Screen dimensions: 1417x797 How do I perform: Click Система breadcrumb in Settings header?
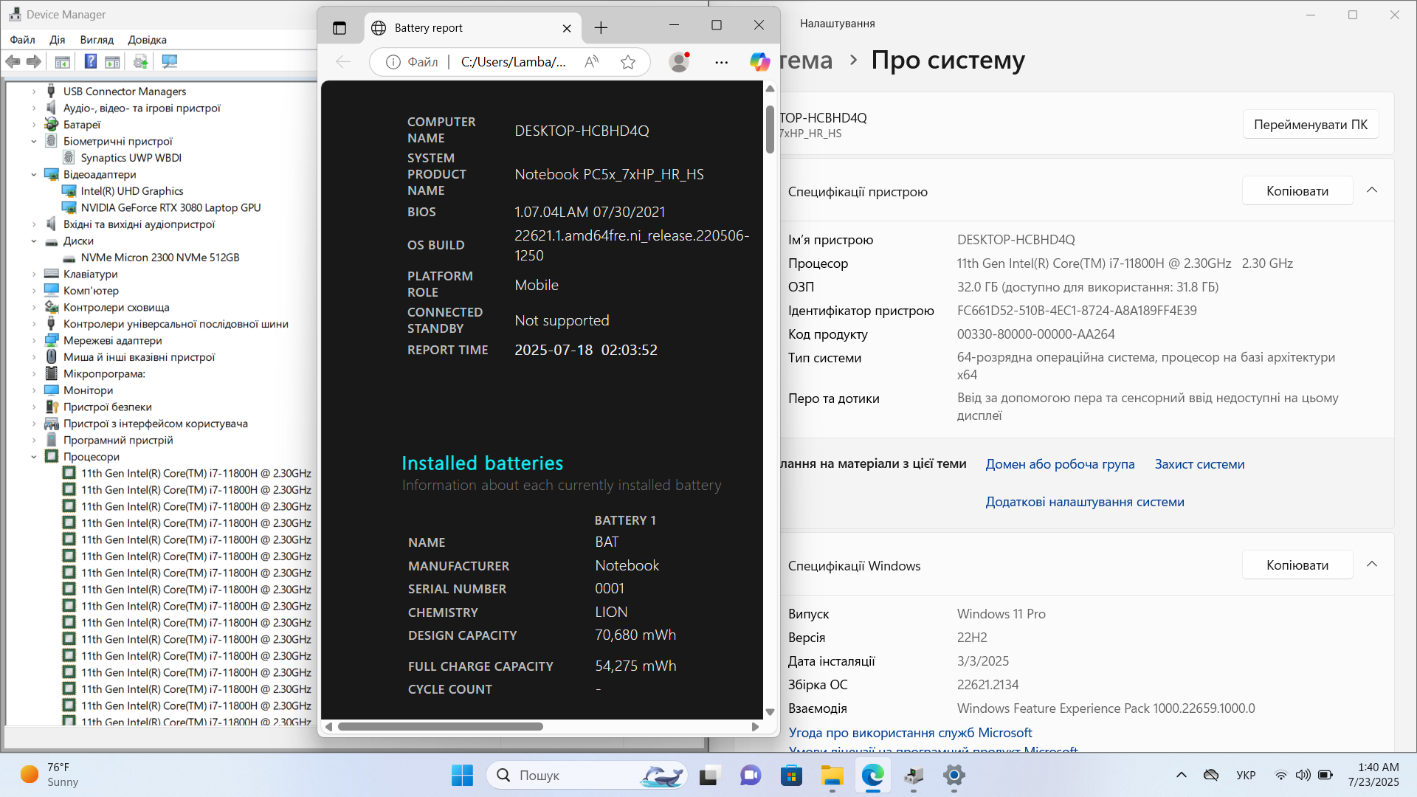(805, 61)
